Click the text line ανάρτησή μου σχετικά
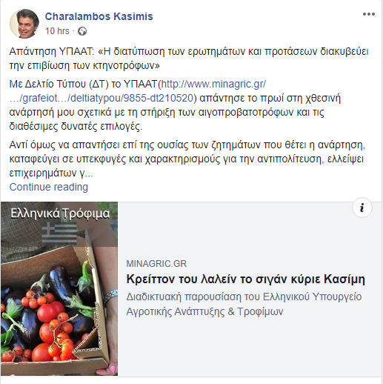Viewport: 383px width, 384px height. pyautogui.click(x=167, y=113)
